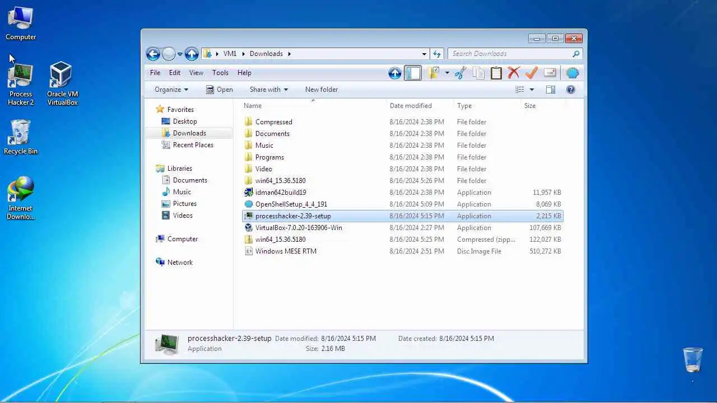The width and height of the screenshot is (717, 403).
Task: Select the Process Hacker 2 desktop shortcut
Action: [x=21, y=85]
